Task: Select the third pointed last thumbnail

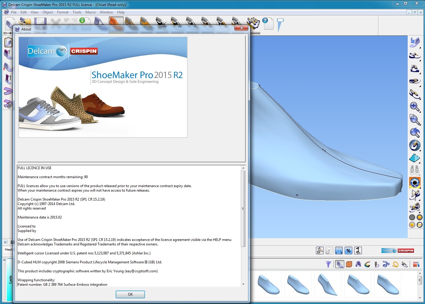Action: tap(328, 285)
